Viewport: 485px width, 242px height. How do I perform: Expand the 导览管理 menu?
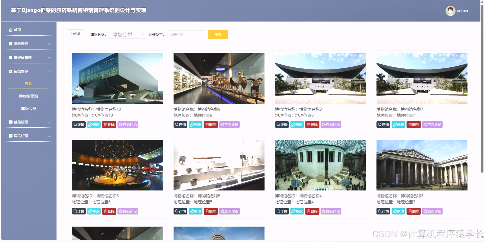click(x=29, y=136)
